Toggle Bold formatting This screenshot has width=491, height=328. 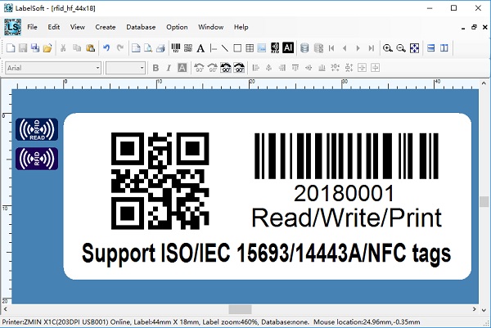(x=155, y=68)
